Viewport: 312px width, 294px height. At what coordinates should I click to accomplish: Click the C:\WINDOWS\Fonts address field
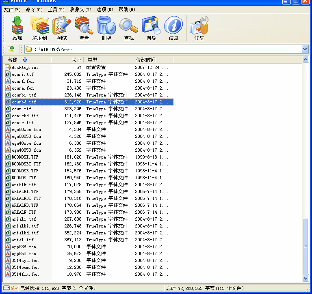click(x=162, y=49)
